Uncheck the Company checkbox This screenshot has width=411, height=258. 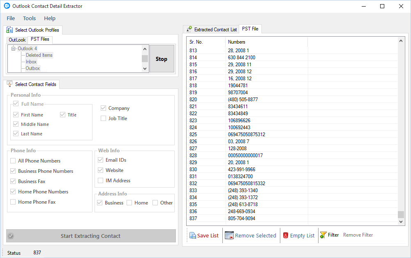tap(103, 108)
